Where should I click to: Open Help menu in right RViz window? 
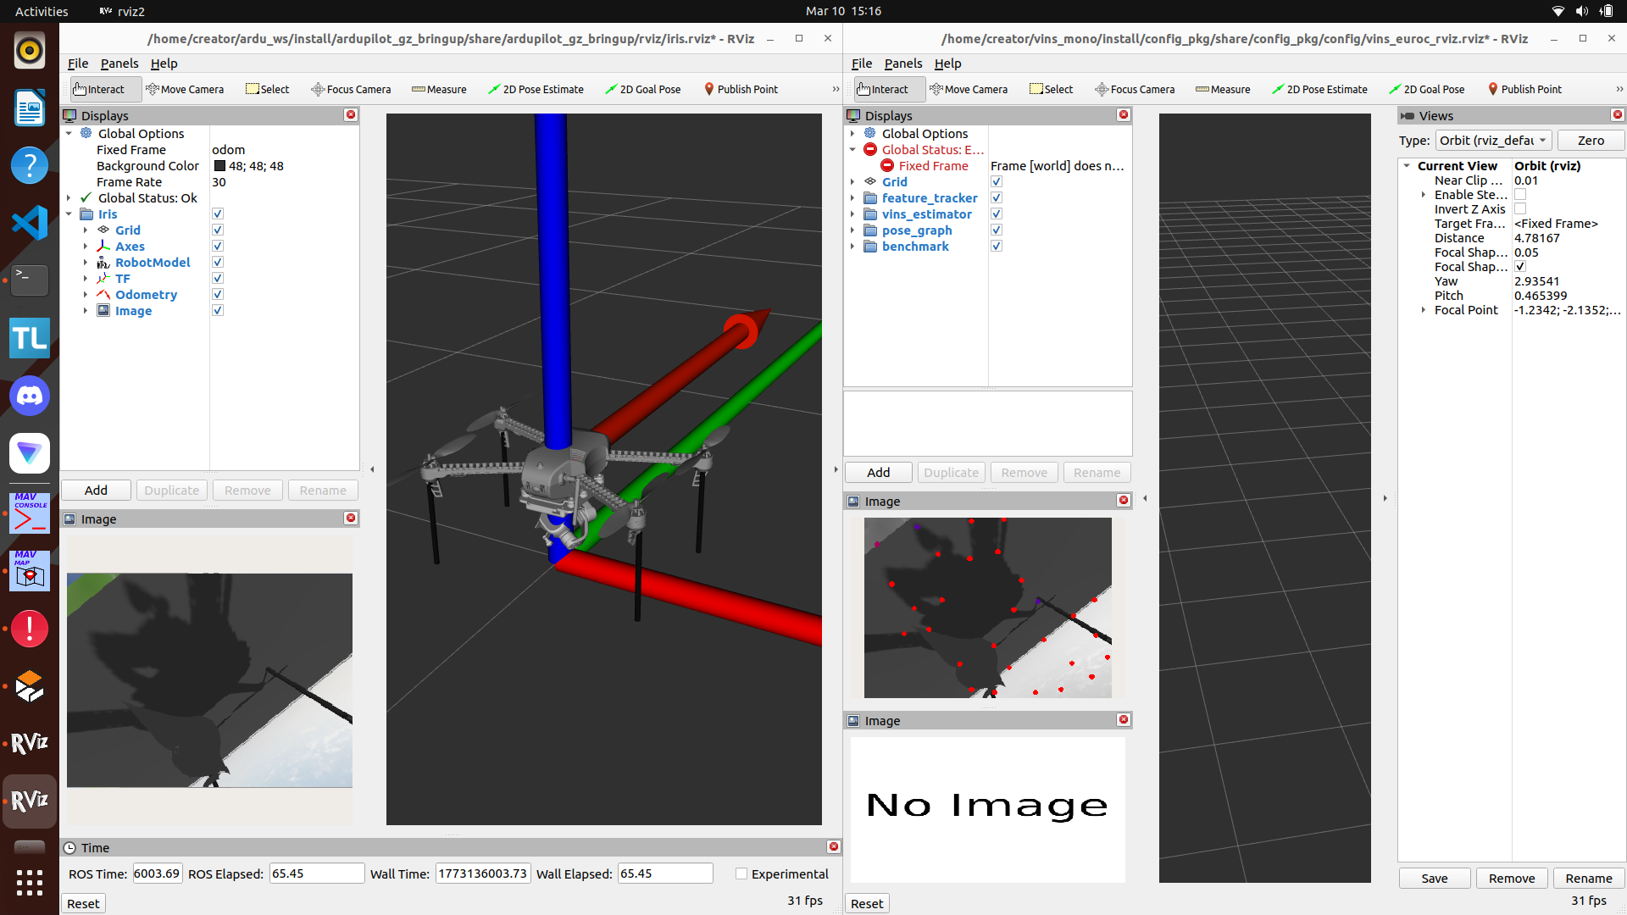(947, 64)
